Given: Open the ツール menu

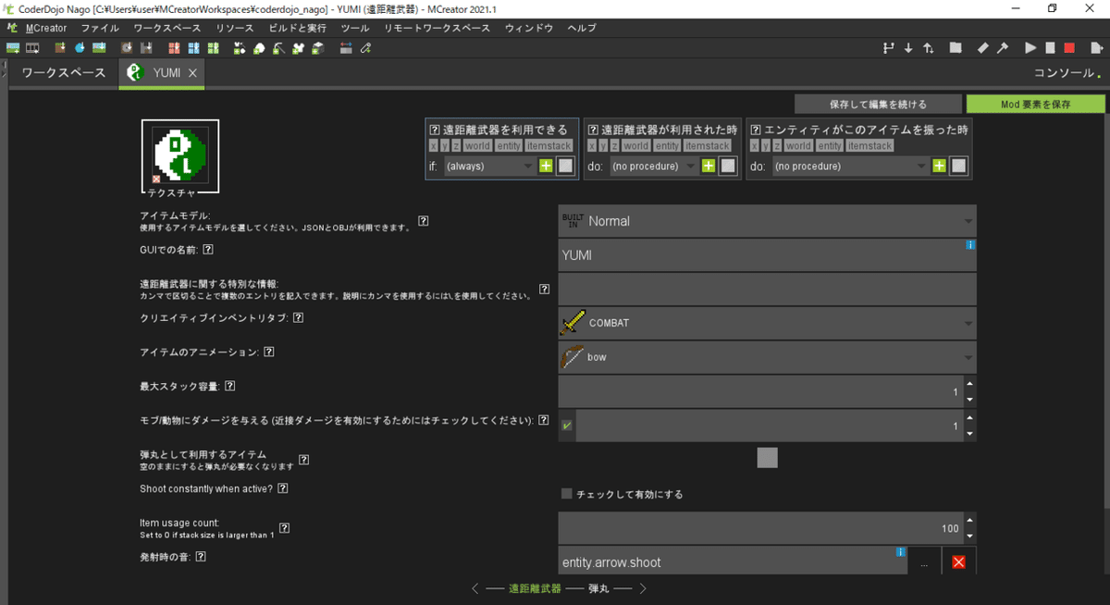Looking at the screenshot, I should pos(355,28).
